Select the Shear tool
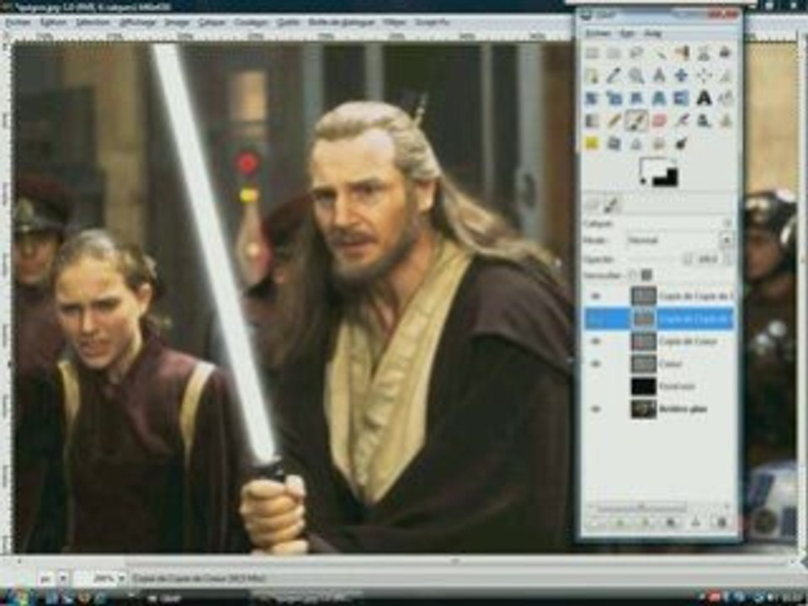Viewport: 808px width, 606px height. [636, 98]
